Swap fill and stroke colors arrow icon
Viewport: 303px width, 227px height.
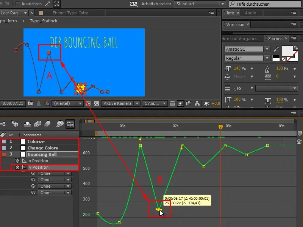(296, 48)
